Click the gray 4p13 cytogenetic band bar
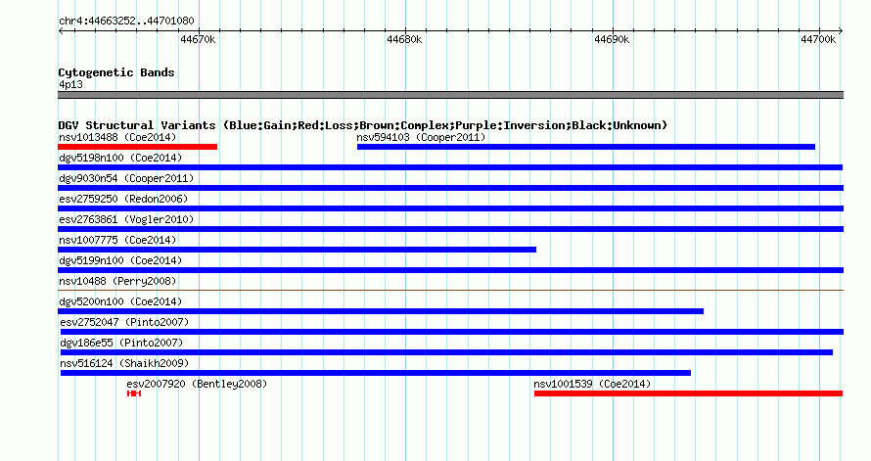The image size is (871, 461). point(450,95)
